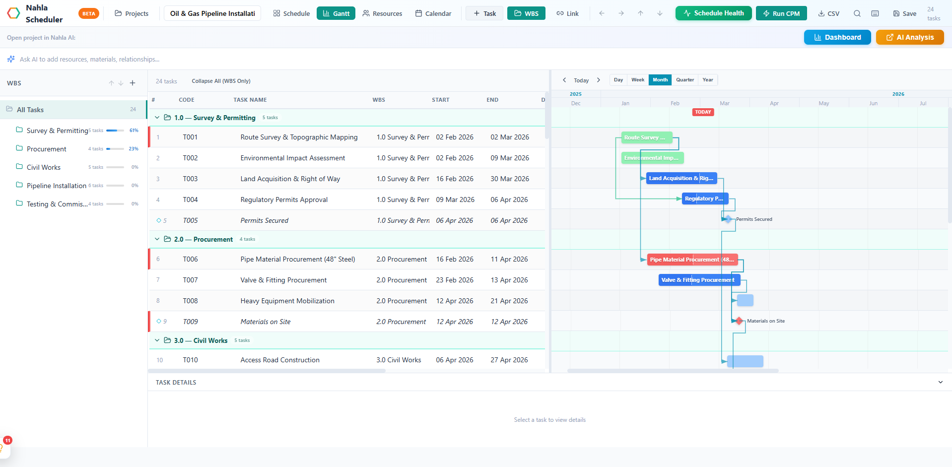Switch to the Gantt tab
The width and height of the screenshot is (952, 467).
coord(336,13)
